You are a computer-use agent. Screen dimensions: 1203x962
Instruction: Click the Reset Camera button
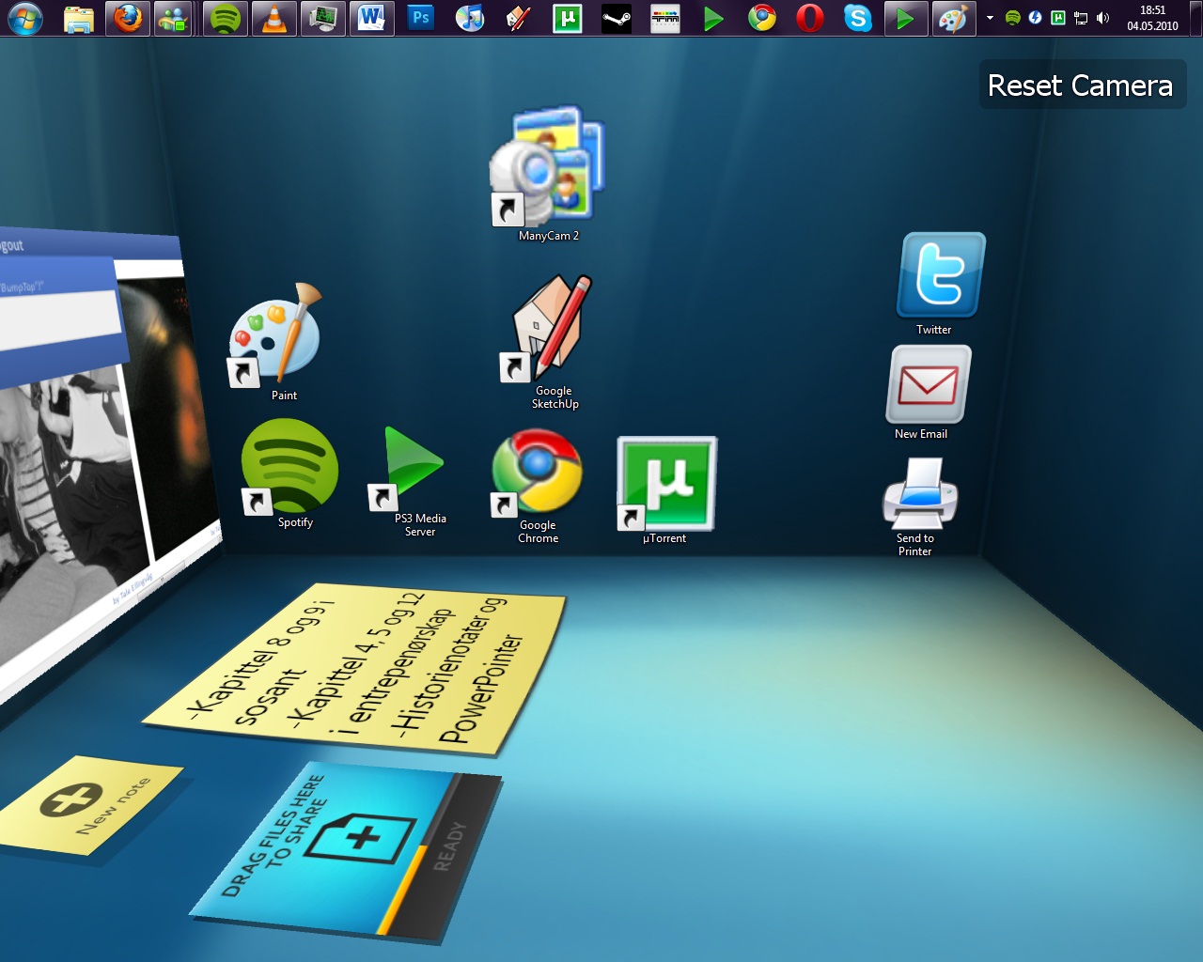(1082, 85)
